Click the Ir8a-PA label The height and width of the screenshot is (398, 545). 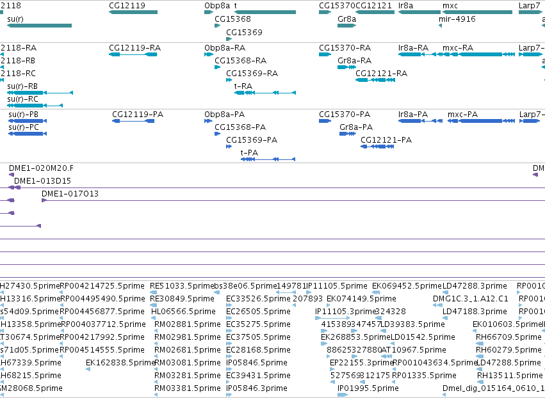[x=413, y=115]
